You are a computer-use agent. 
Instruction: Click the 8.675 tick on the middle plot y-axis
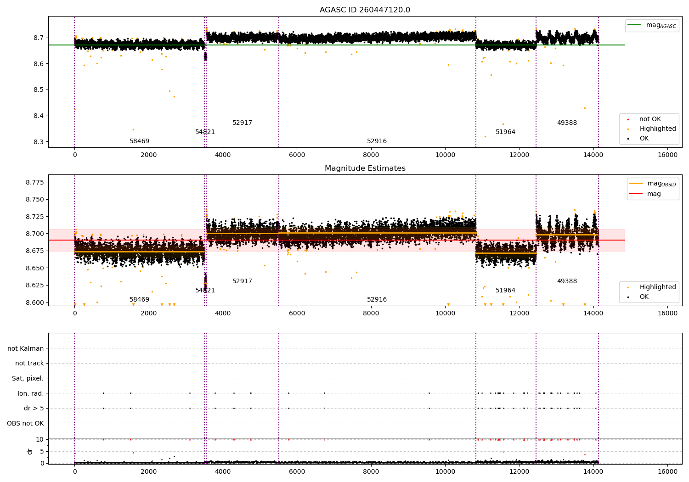(x=35, y=251)
